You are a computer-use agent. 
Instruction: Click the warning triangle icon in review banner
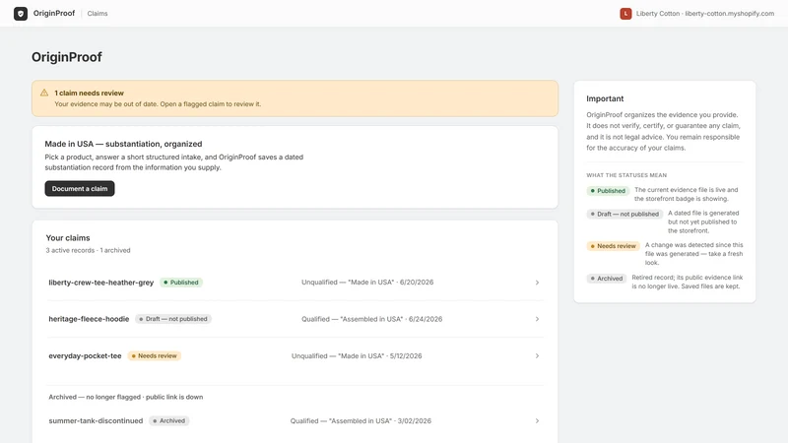tap(44, 93)
